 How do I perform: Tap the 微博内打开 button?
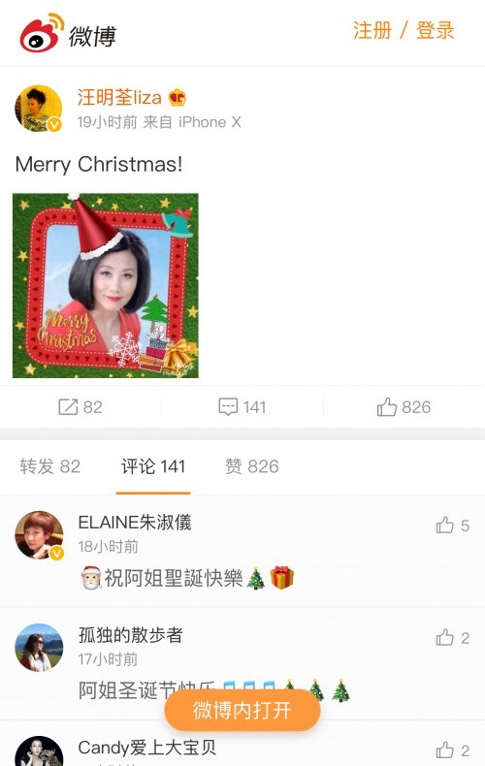242,710
